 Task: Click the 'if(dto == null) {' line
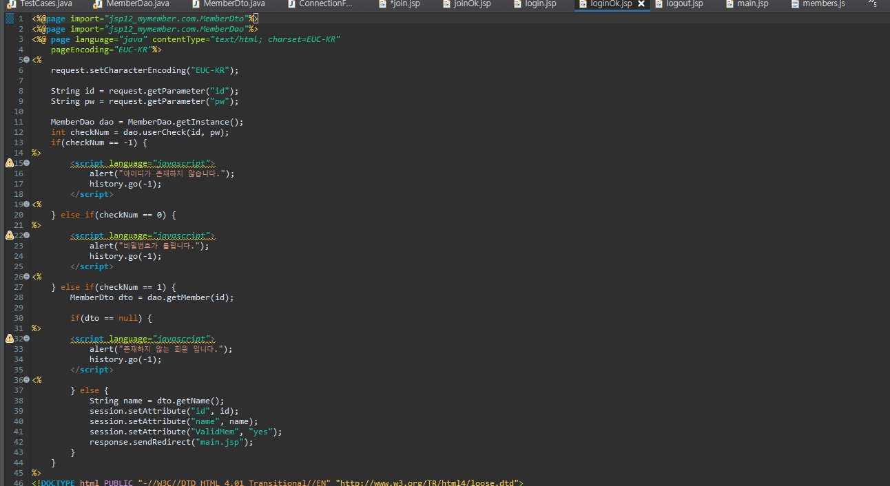[x=111, y=318]
